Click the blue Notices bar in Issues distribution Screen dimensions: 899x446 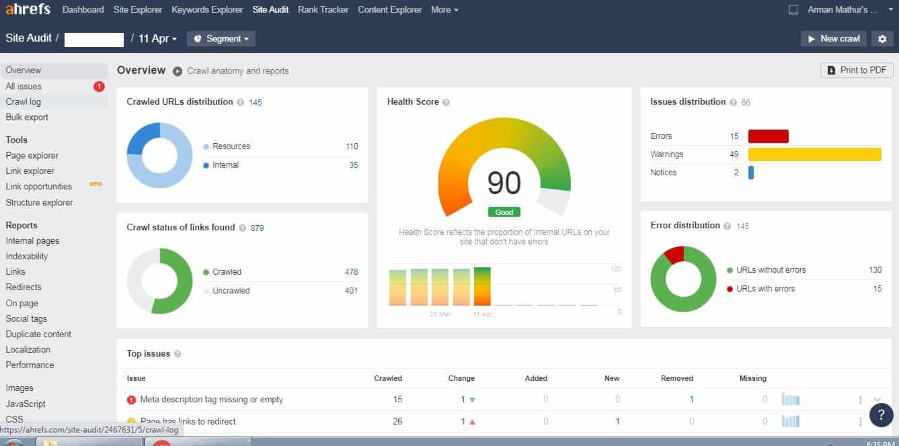(x=751, y=173)
